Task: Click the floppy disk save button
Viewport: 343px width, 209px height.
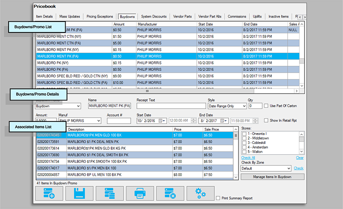Action: [79, 193]
